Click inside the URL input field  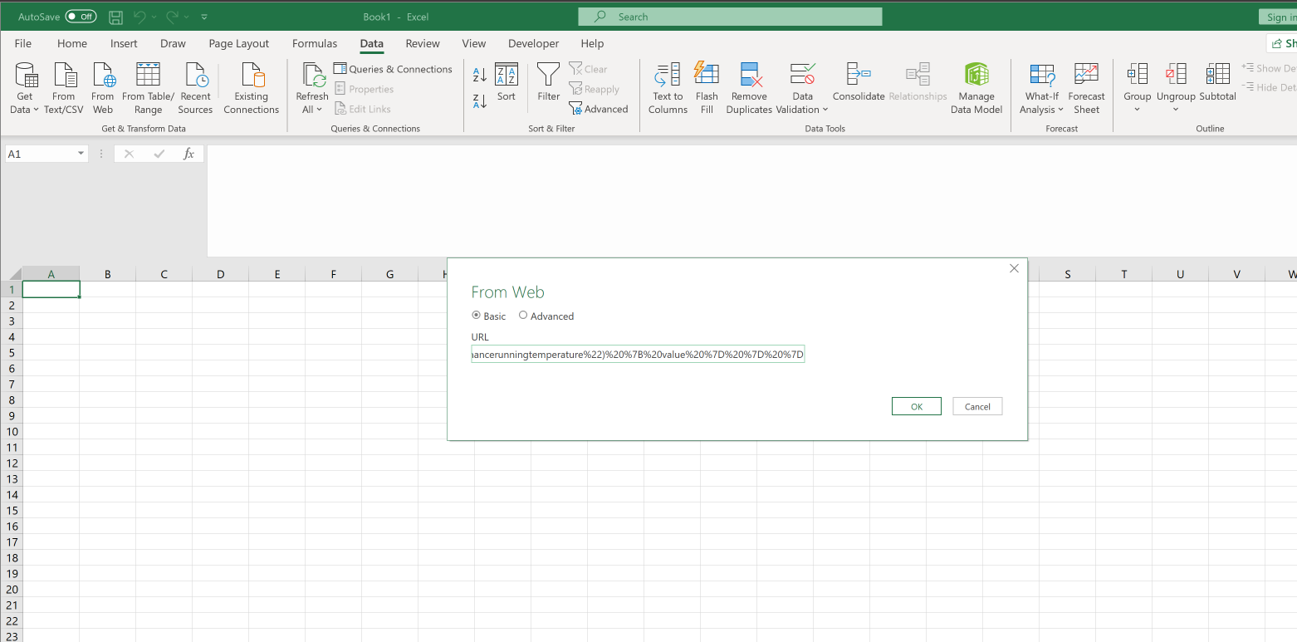[x=637, y=354]
